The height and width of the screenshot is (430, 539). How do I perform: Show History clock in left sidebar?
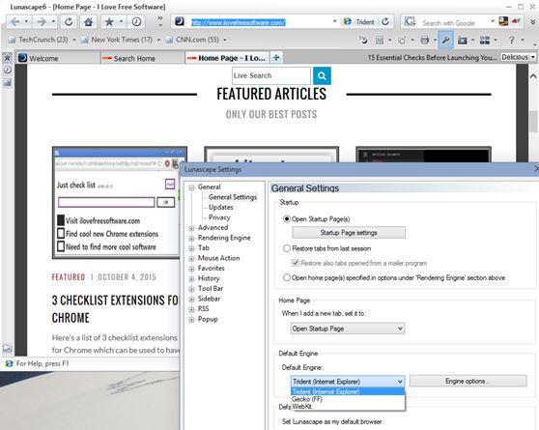click(7, 70)
